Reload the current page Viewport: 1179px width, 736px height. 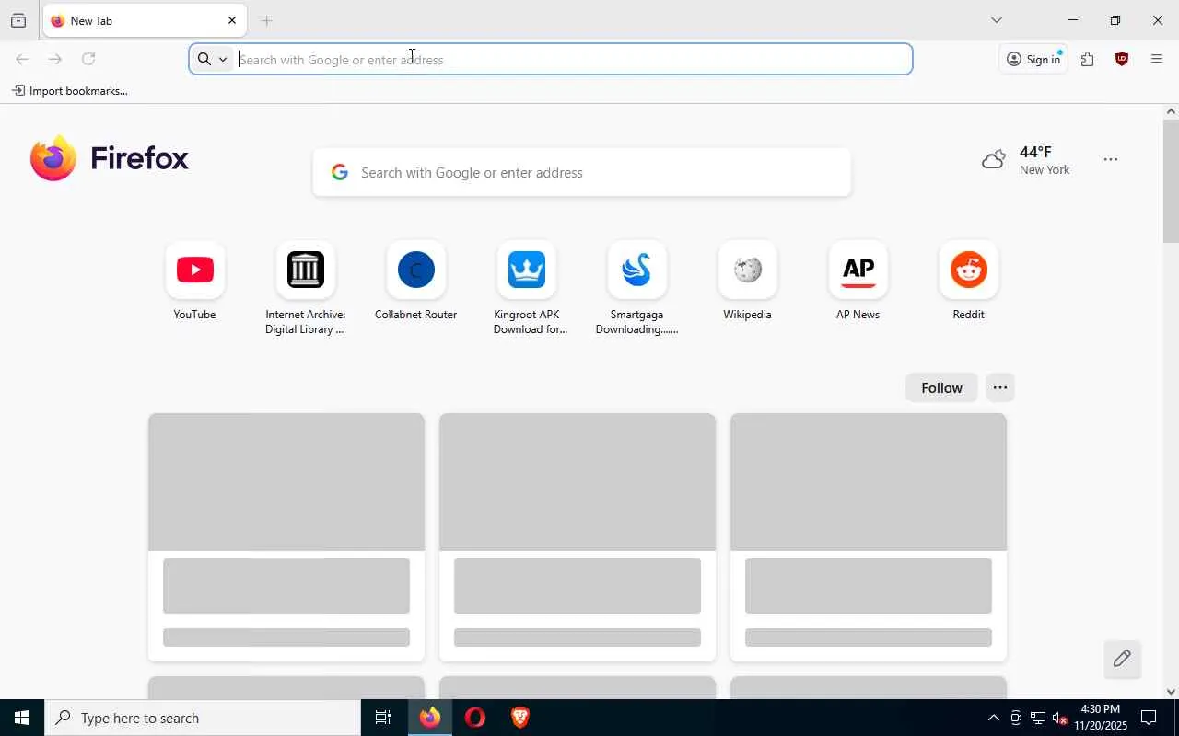click(x=88, y=60)
